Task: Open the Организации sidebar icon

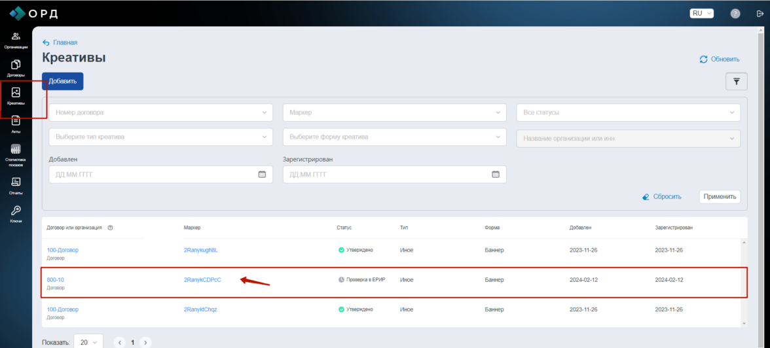Action: [16, 39]
